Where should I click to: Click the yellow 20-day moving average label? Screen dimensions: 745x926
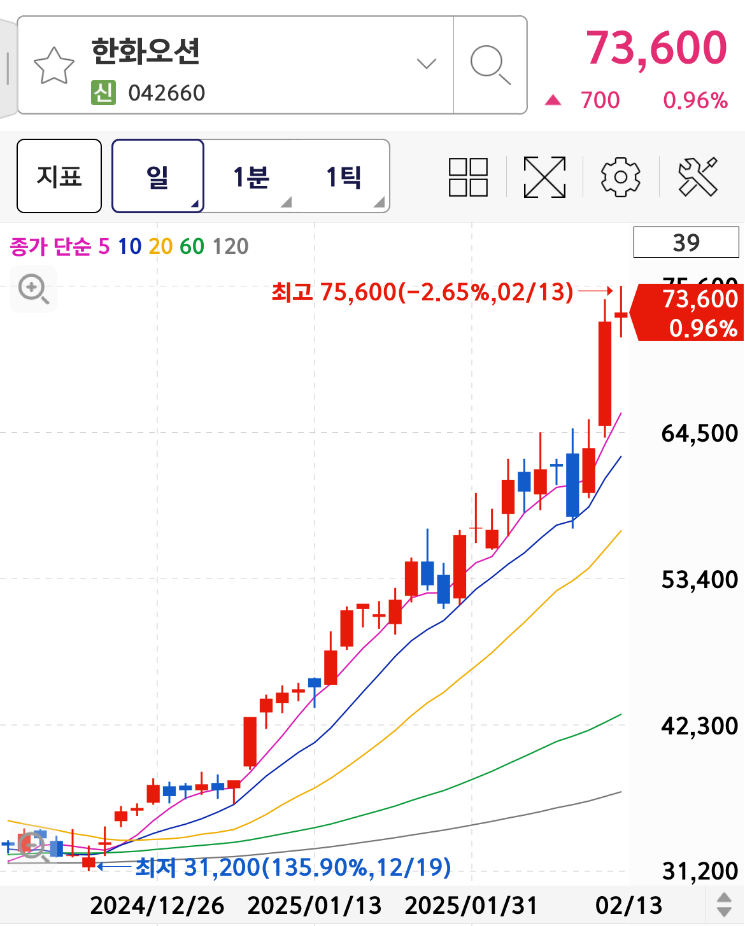(160, 246)
